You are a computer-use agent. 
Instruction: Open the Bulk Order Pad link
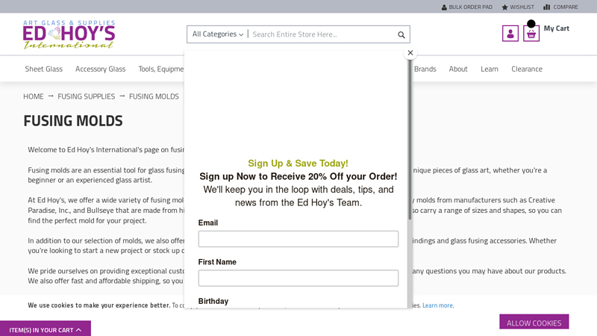466,7
